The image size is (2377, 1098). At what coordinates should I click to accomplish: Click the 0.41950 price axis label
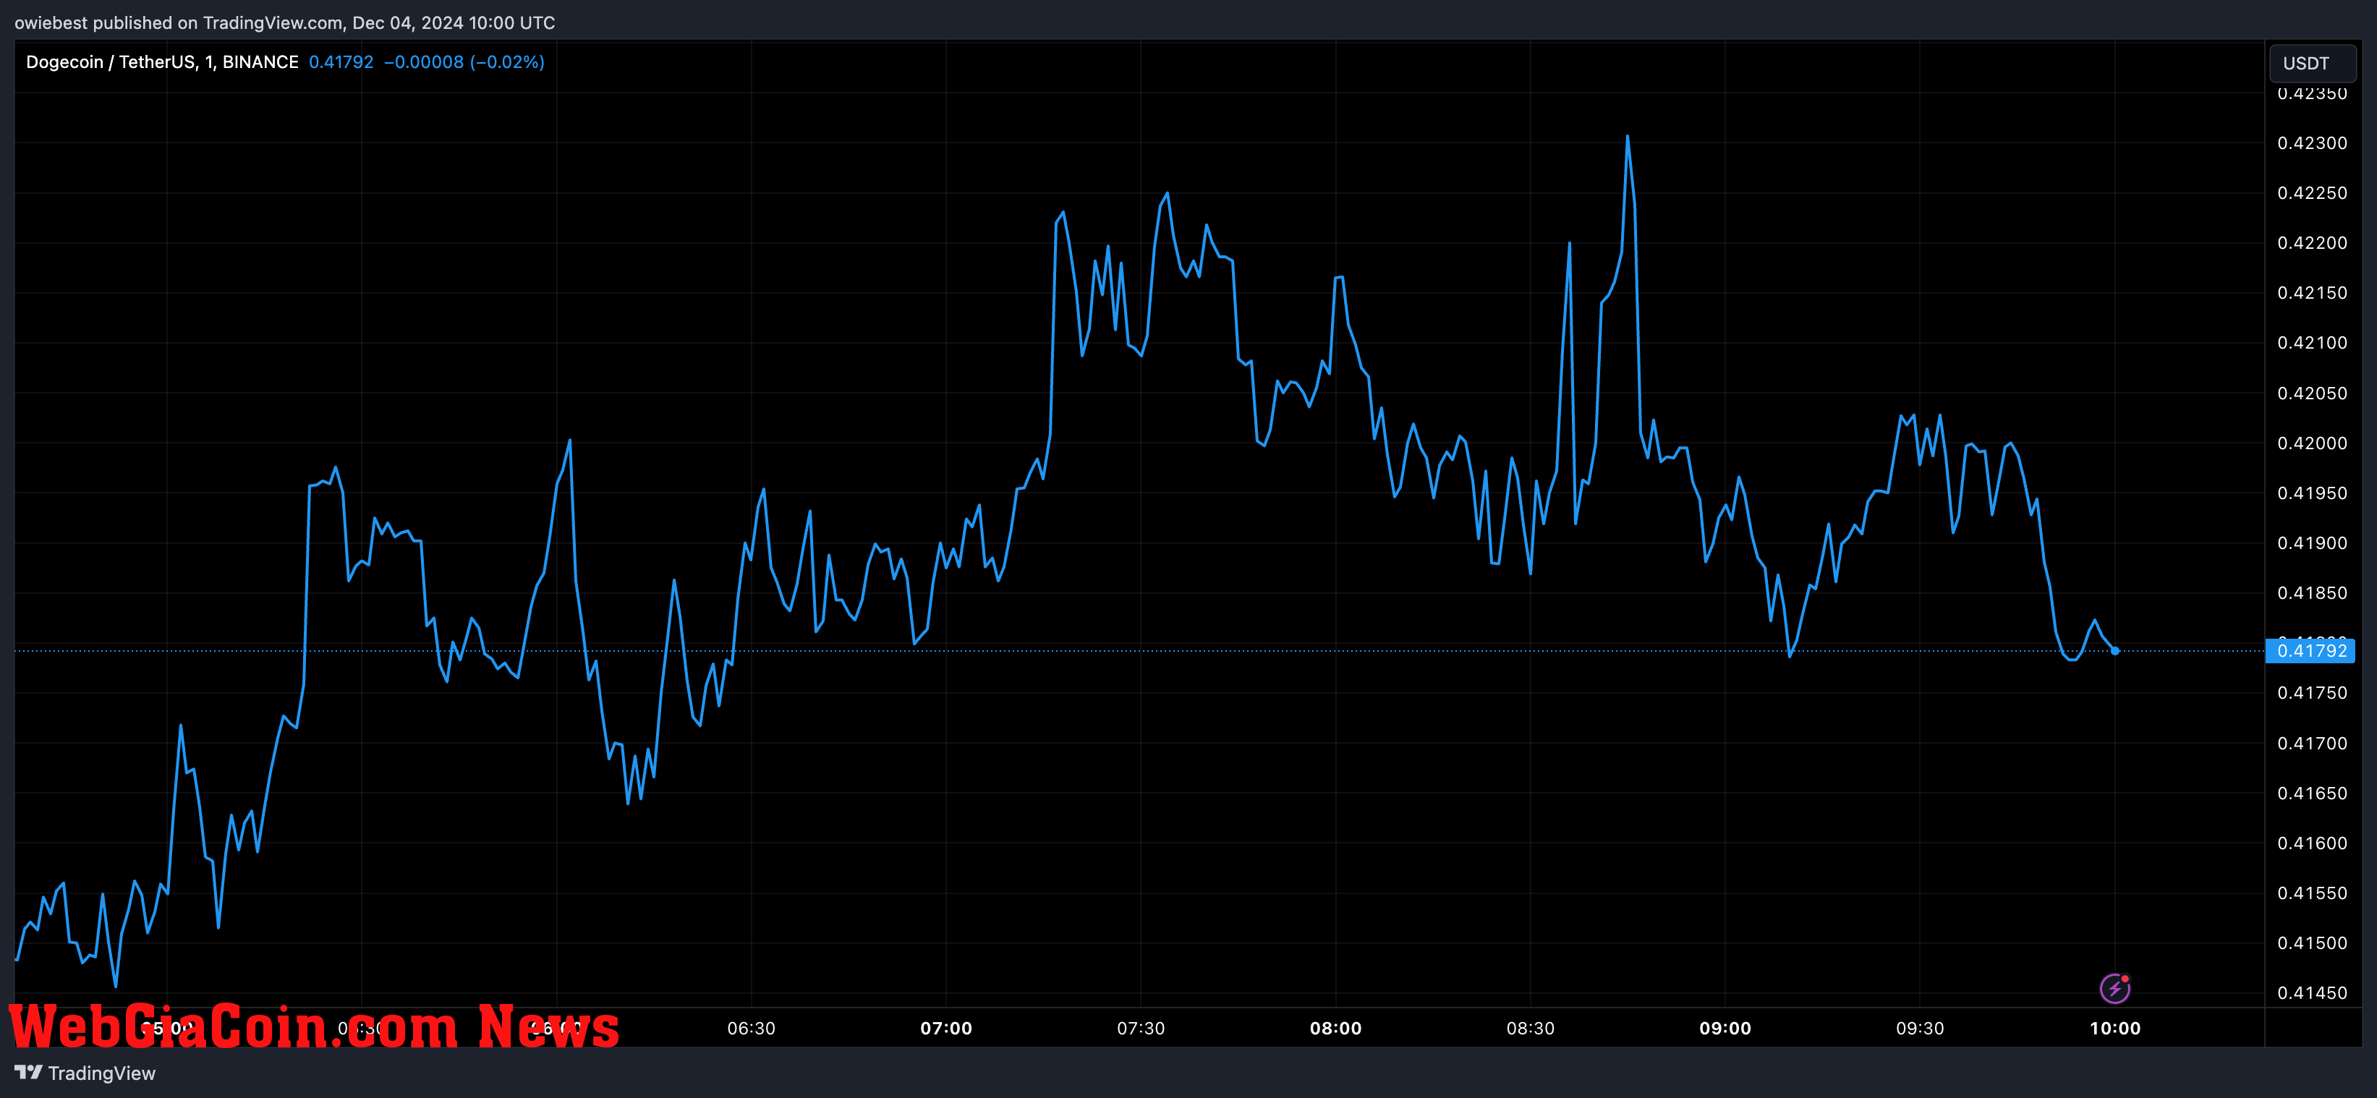(x=2311, y=493)
